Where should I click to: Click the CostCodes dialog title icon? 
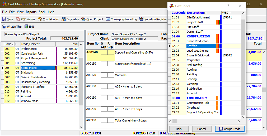(171, 6)
